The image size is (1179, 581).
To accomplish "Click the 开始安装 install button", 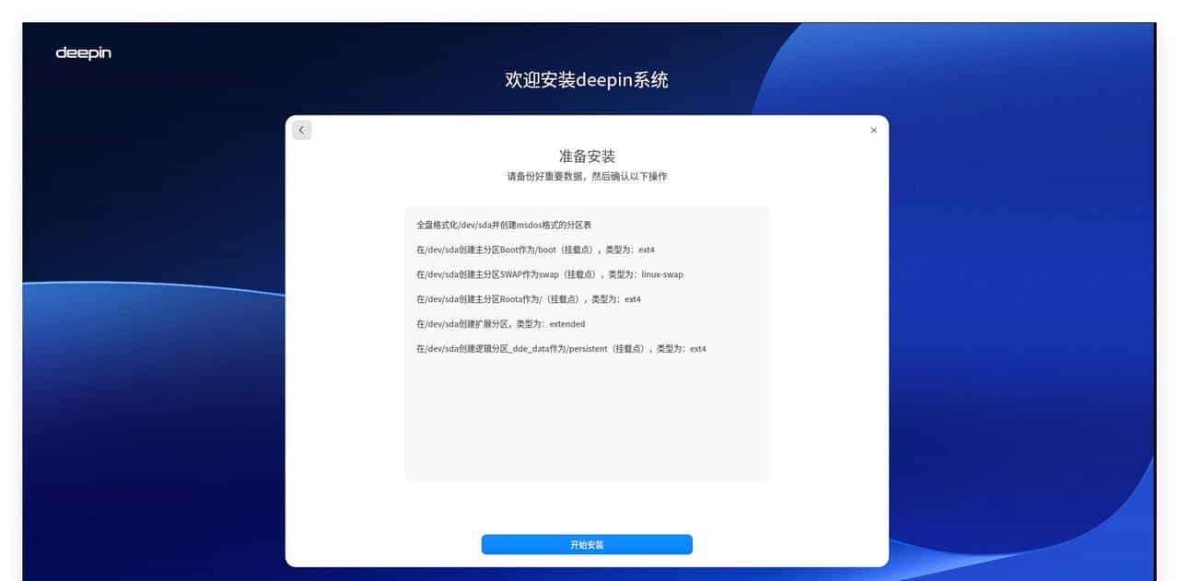I will [587, 544].
